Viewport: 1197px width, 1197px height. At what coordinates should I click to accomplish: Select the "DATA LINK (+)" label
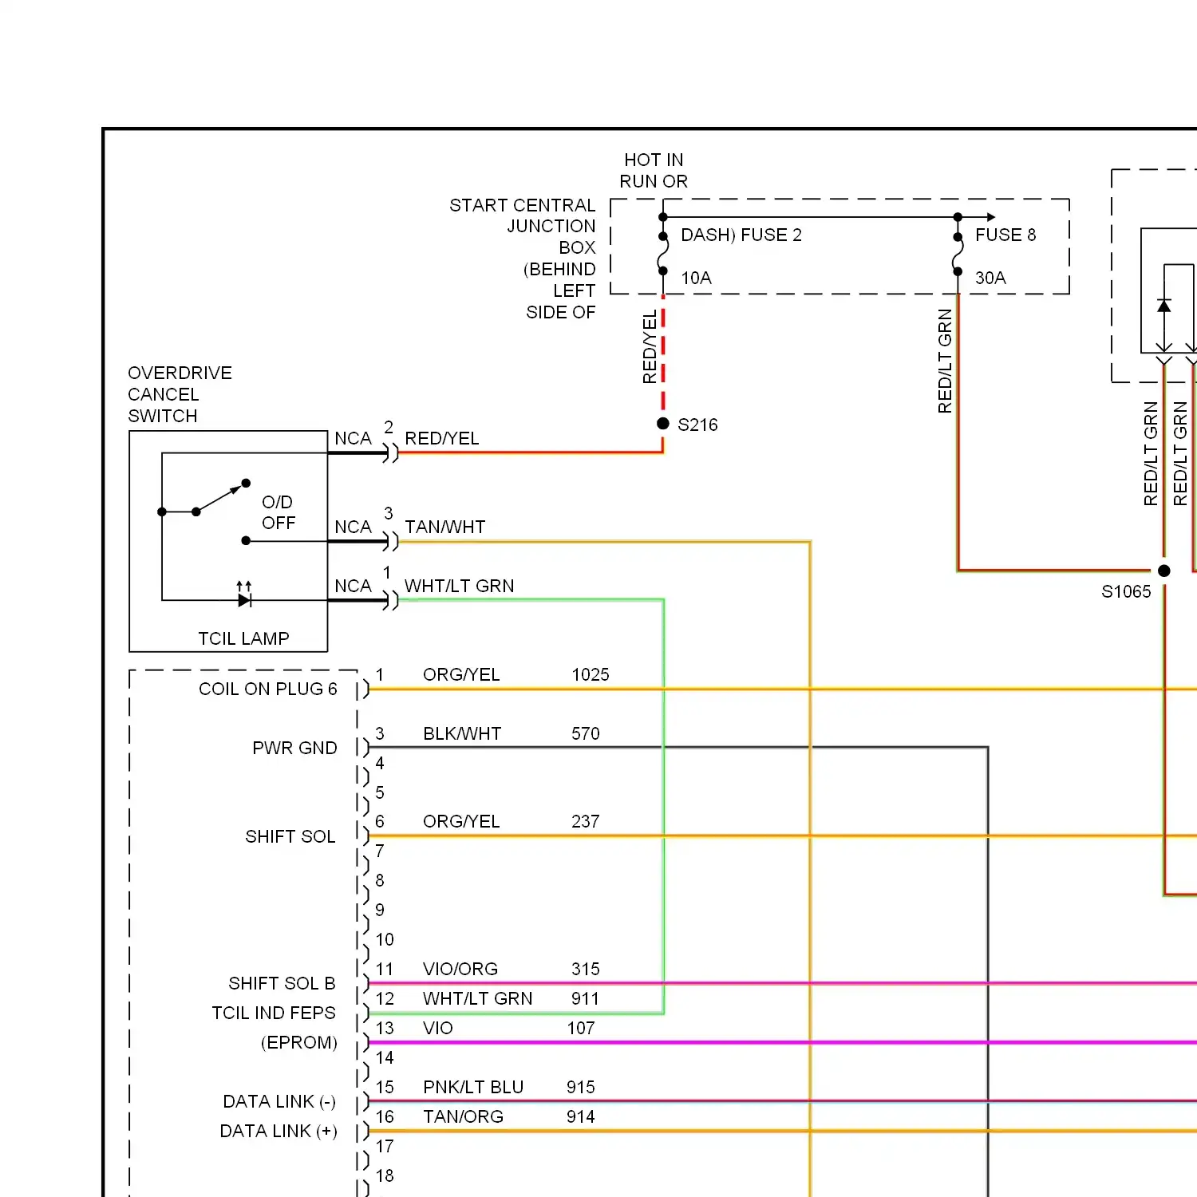[x=279, y=1131]
